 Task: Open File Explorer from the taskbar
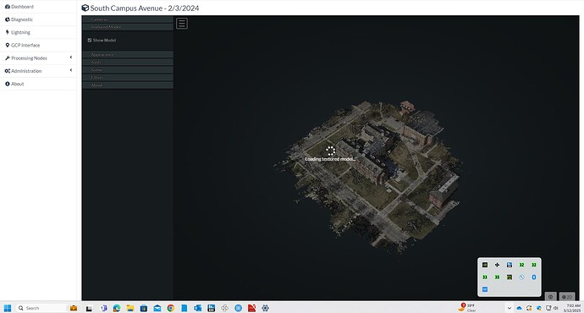pos(130,308)
